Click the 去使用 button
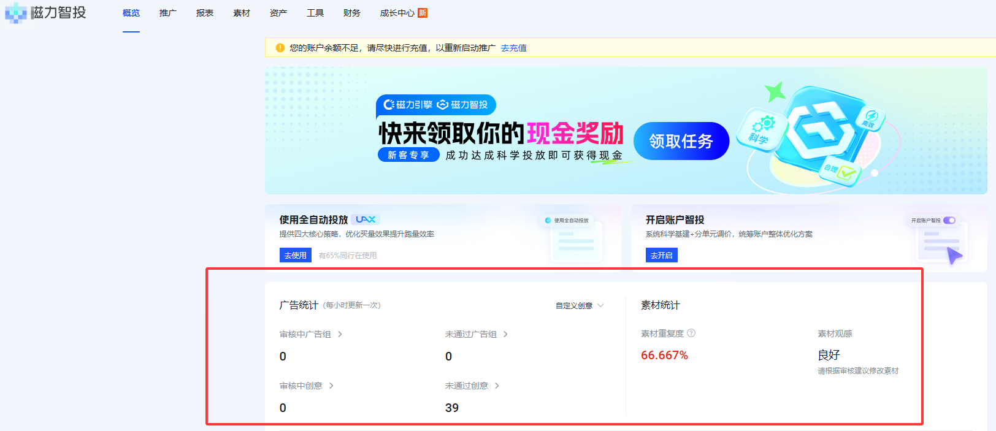The image size is (996, 431). click(296, 255)
